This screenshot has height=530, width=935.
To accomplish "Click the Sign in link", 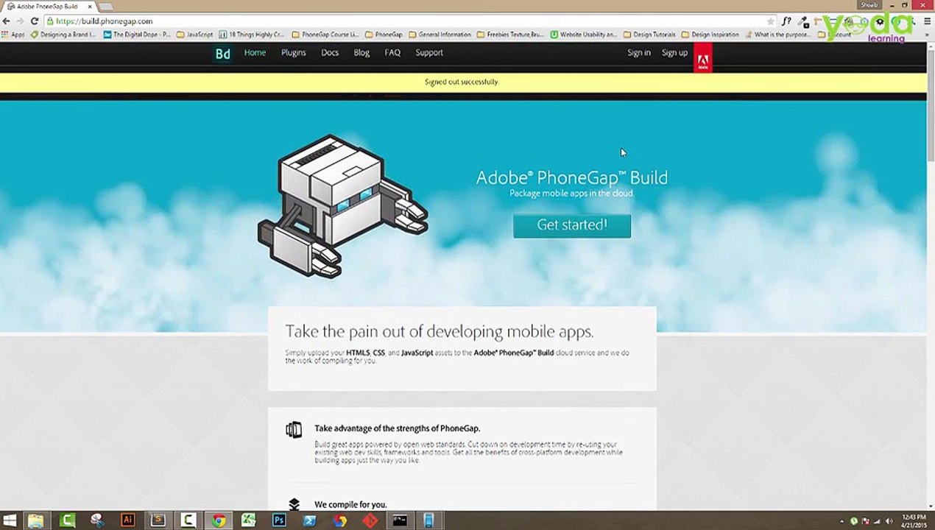I will click(x=639, y=53).
